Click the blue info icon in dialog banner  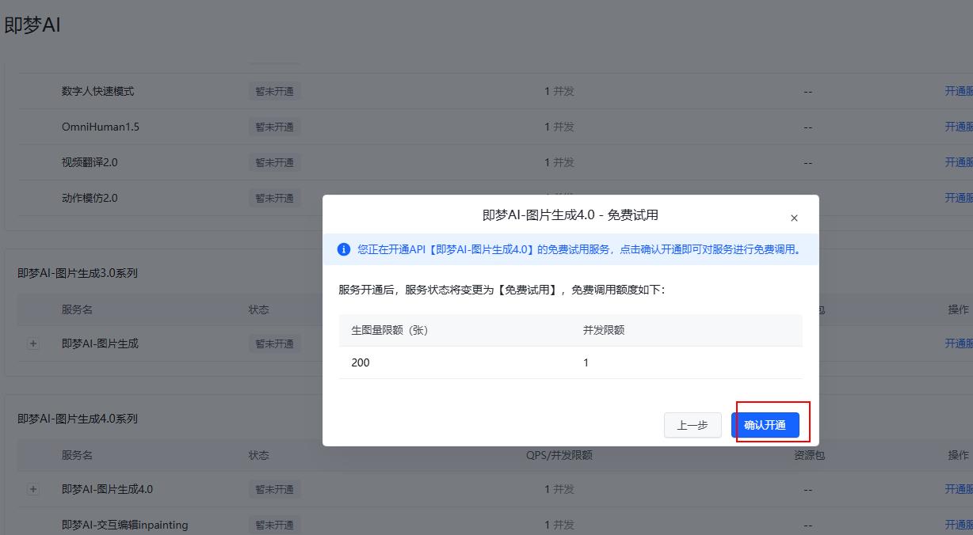(x=344, y=249)
